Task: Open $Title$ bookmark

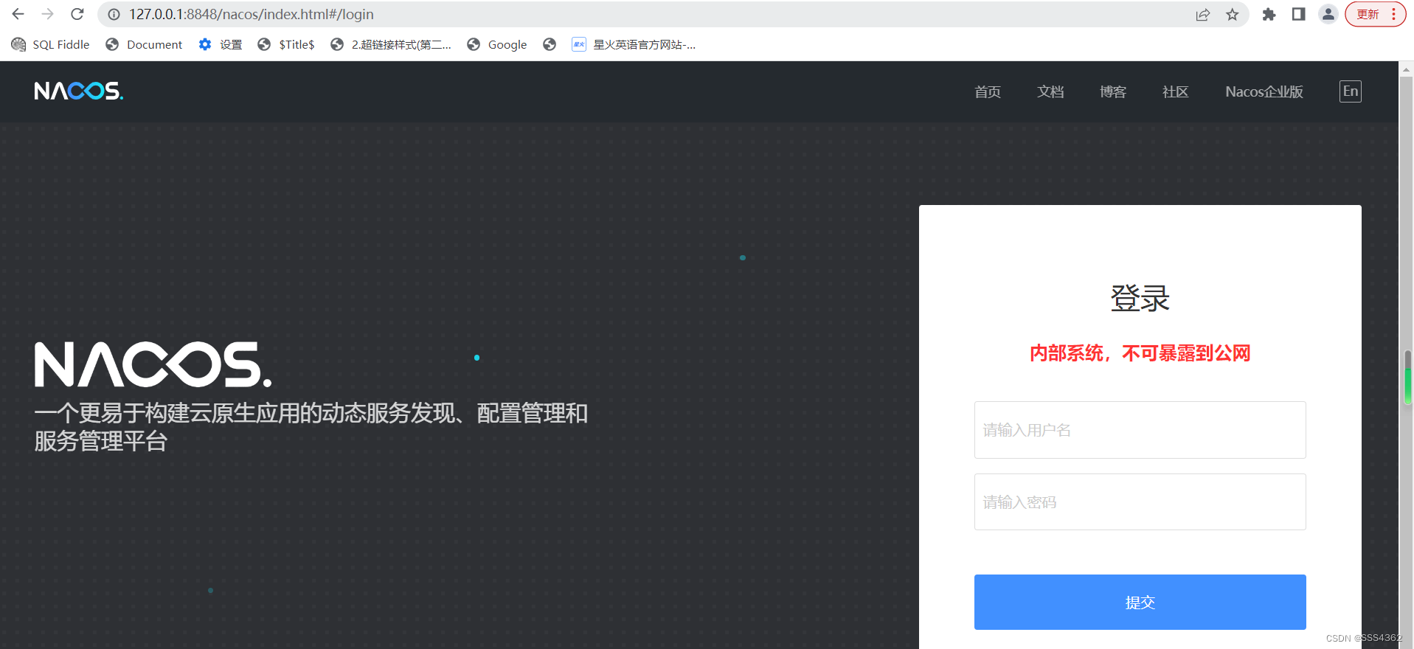Action: (x=286, y=44)
